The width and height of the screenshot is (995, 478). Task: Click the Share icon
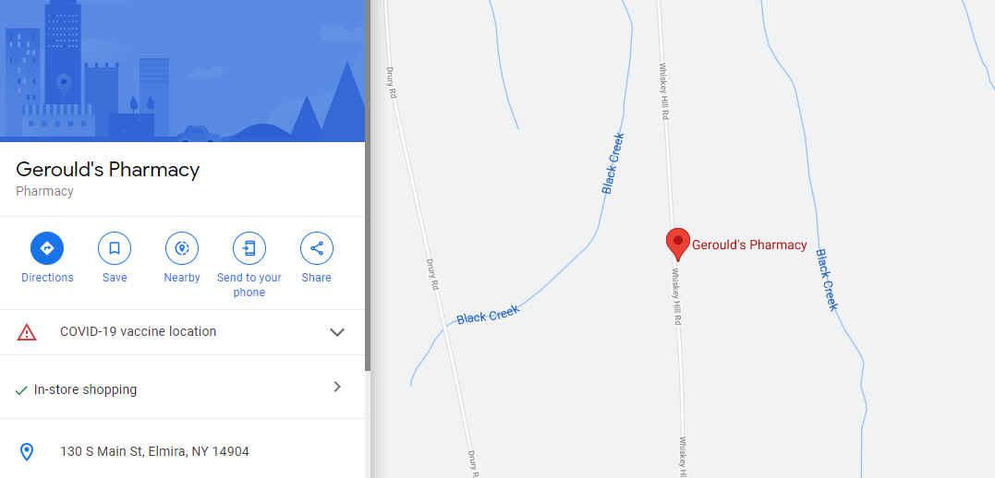[316, 248]
